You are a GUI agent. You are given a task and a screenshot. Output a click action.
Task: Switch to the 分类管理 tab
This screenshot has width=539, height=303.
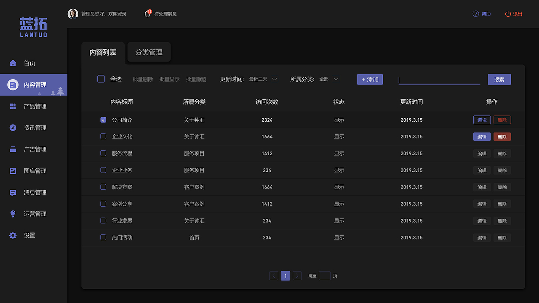pos(149,52)
